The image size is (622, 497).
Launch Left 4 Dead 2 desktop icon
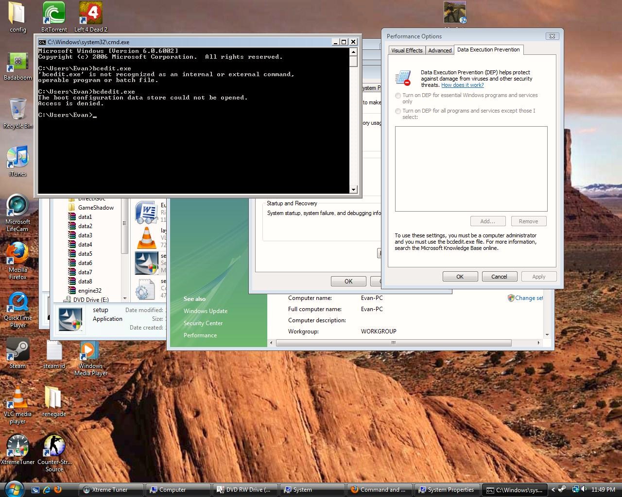[90, 14]
